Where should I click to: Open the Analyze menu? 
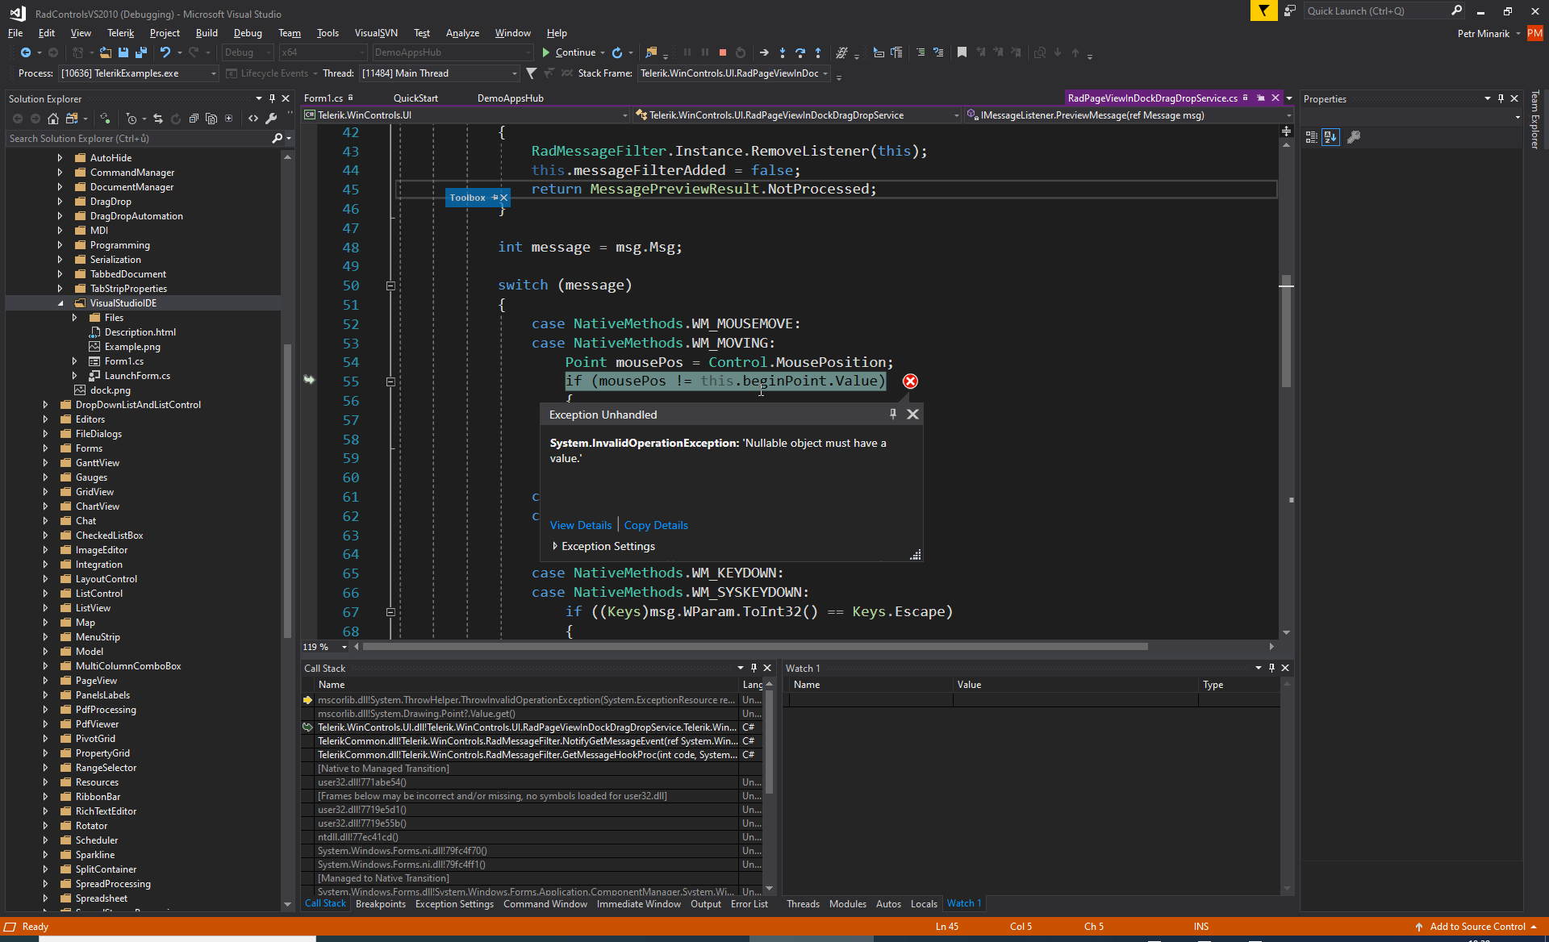click(462, 33)
